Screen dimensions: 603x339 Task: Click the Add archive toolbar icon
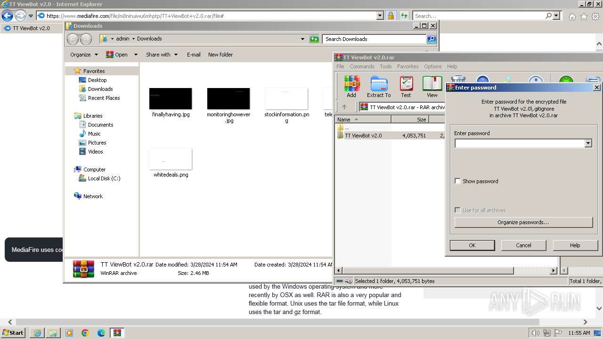[351, 87]
